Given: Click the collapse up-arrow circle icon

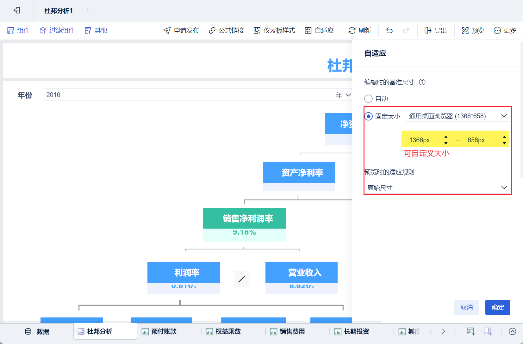Looking at the screenshot, I should 513,331.
